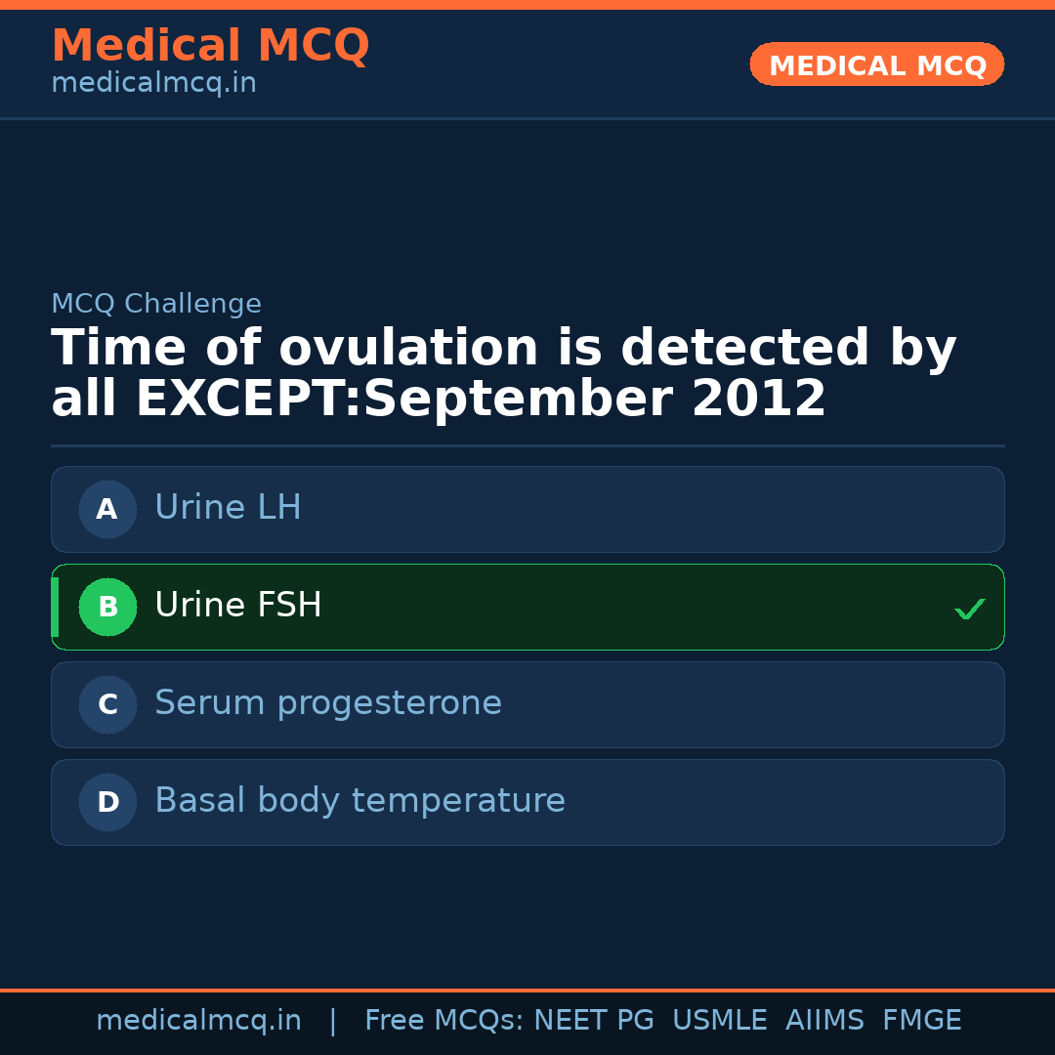Click the letter D option circle
Image resolution: width=1055 pixels, height=1055 pixels.
[x=107, y=802]
